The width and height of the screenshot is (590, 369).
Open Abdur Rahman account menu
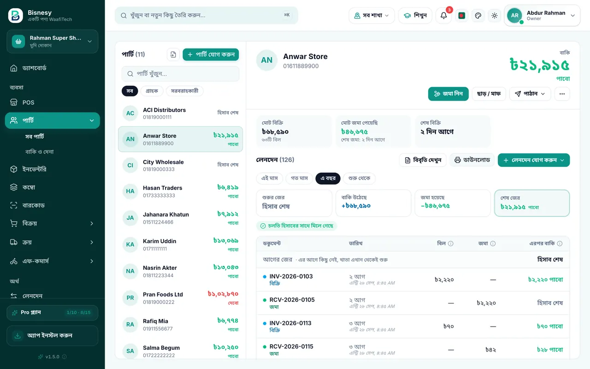coord(542,15)
